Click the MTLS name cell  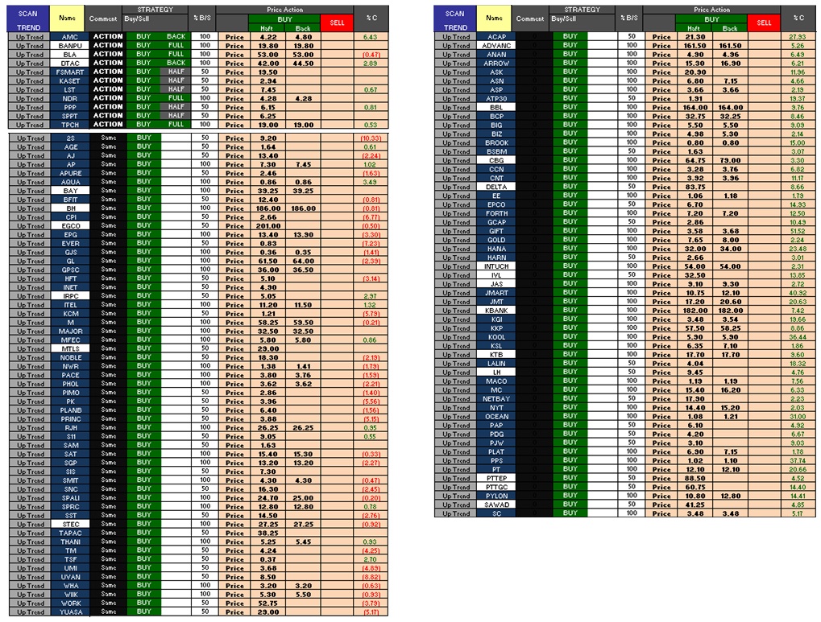pyautogui.click(x=70, y=349)
